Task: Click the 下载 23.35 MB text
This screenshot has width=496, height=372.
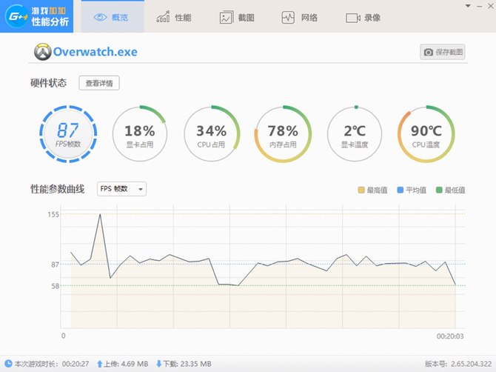Action: [x=187, y=364]
